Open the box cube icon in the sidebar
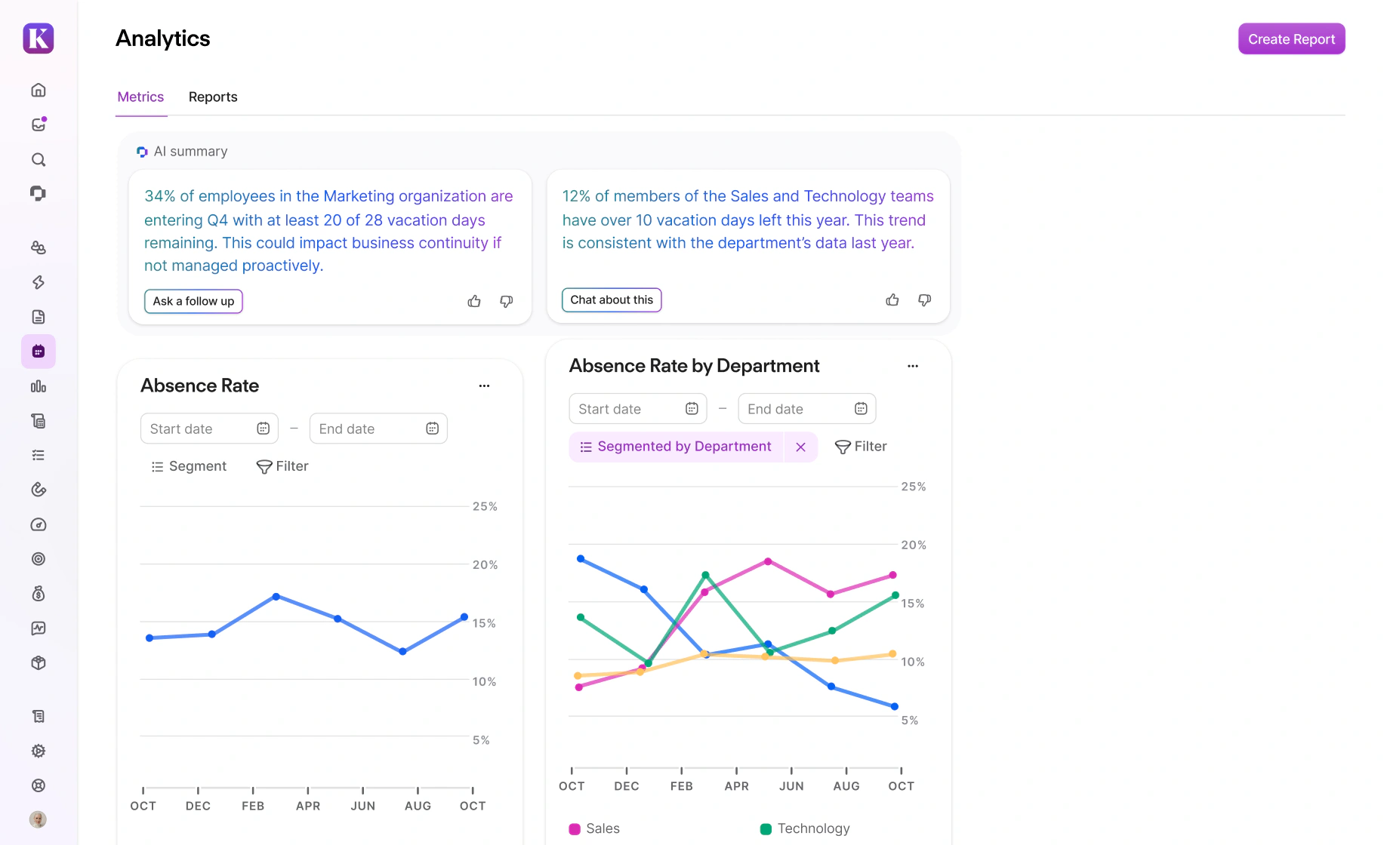This screenshot has width=1384, height=845. click(x=39, y=663)
